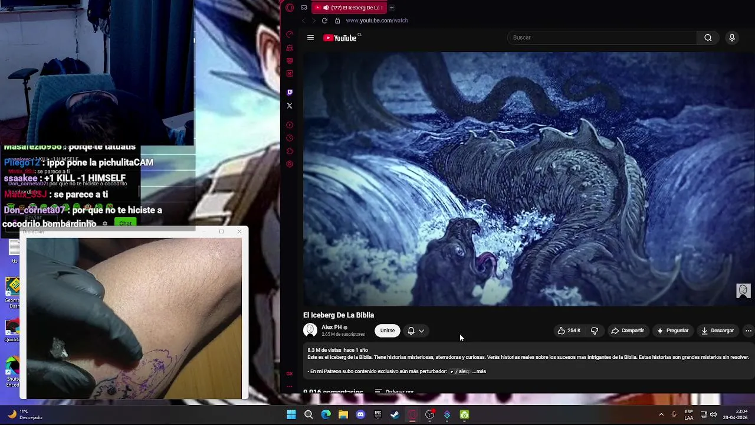This screenshot has height=425, width=755.
Task: Mute the playing YouTube tab audio
Action: [x=326, y=8]
